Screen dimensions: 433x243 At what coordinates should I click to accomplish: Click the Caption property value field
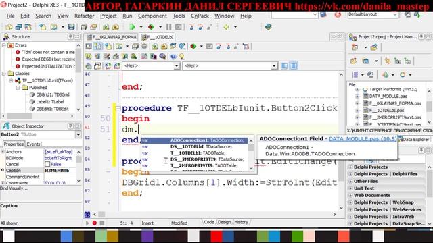[60, 171]
